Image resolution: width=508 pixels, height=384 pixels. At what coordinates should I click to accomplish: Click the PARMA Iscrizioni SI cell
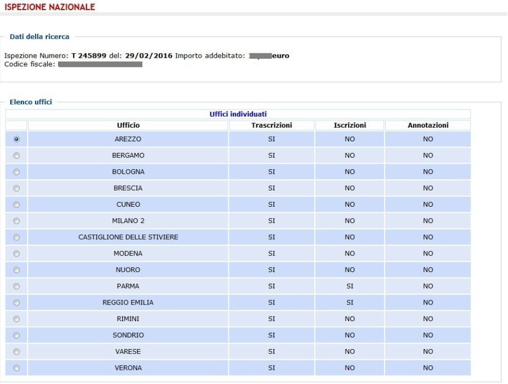pos(350,286)
